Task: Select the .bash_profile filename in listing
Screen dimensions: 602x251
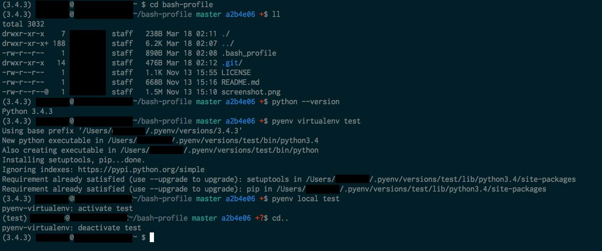Action: [x=249, y=53]
